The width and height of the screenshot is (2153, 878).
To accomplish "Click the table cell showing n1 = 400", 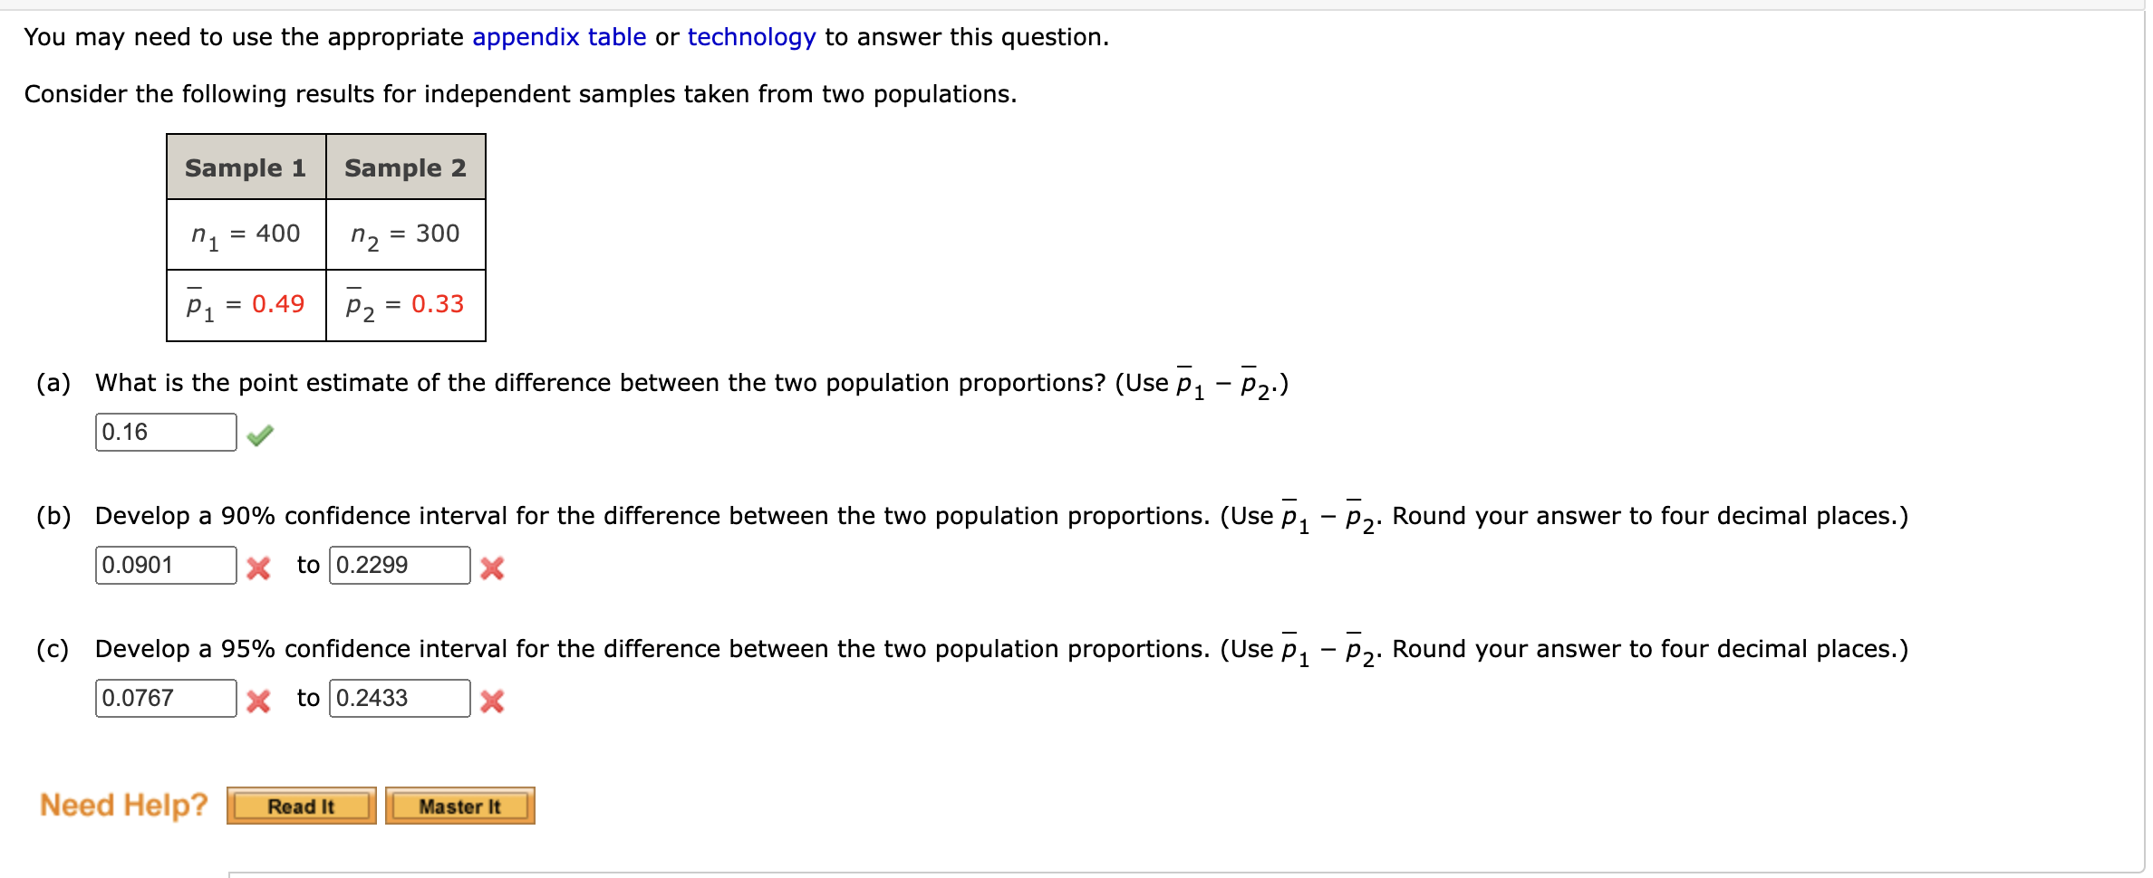I will [x=245, y=234].
